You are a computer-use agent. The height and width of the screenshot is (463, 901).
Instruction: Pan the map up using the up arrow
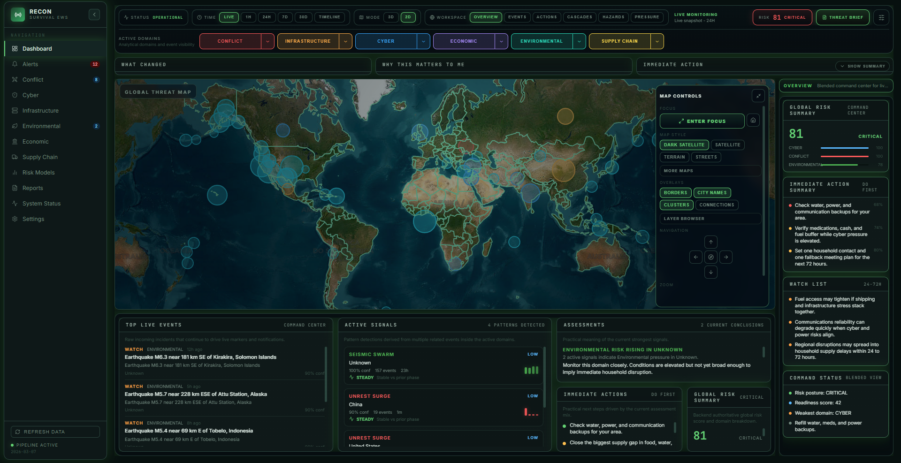coord(710,242)
